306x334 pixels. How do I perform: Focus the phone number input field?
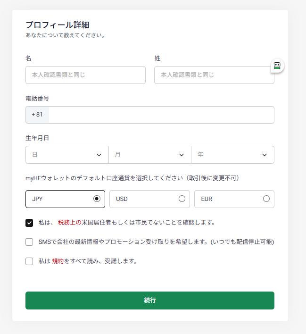click(x=161, y=115)
